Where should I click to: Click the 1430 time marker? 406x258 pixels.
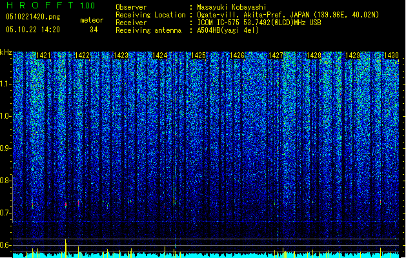tap(392, 55)
